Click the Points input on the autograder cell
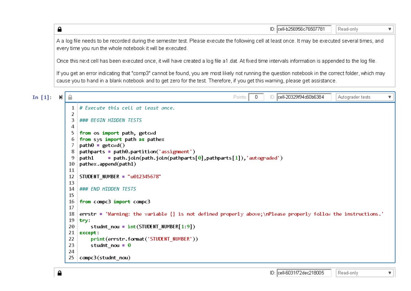 point(256,97)
